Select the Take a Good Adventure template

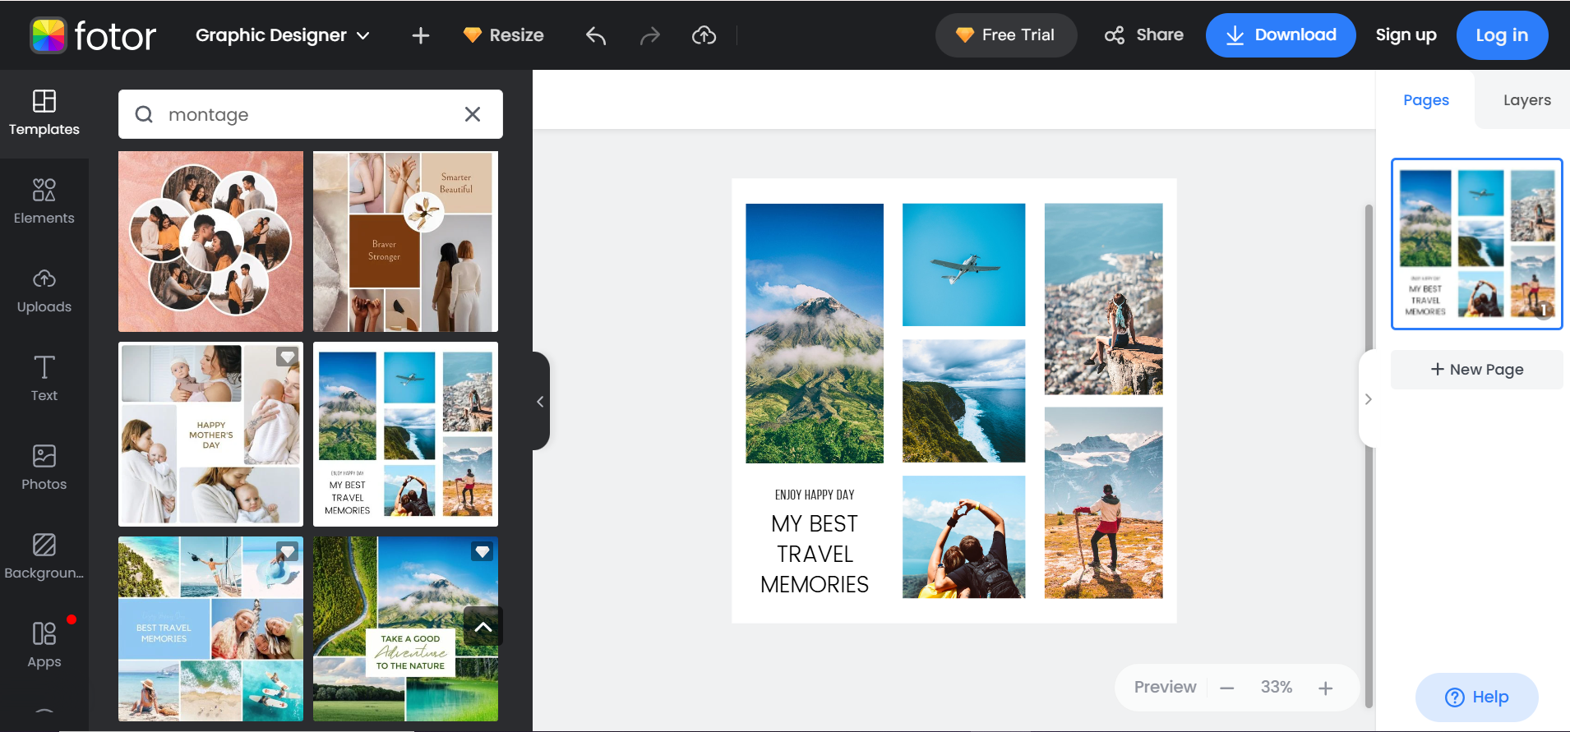(x=405, y=628)
